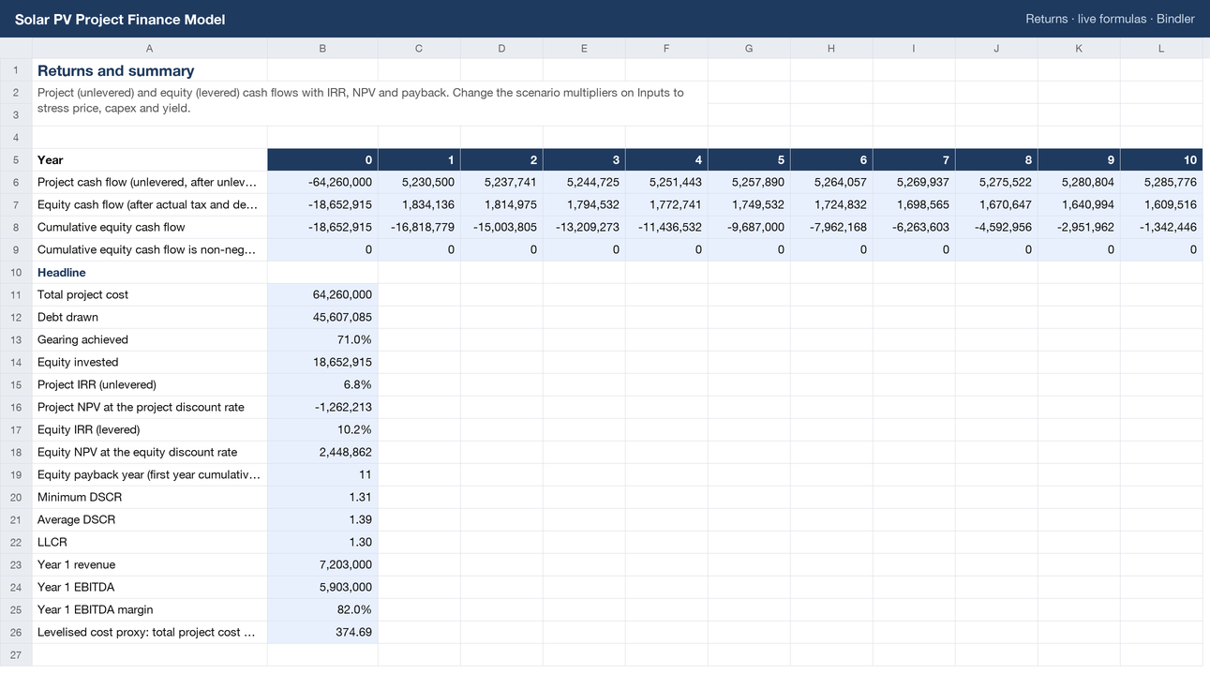Select Equity NPV value 2,448,862
Viewport: 1210px width, 675px height.
click(x=322, y=452)
